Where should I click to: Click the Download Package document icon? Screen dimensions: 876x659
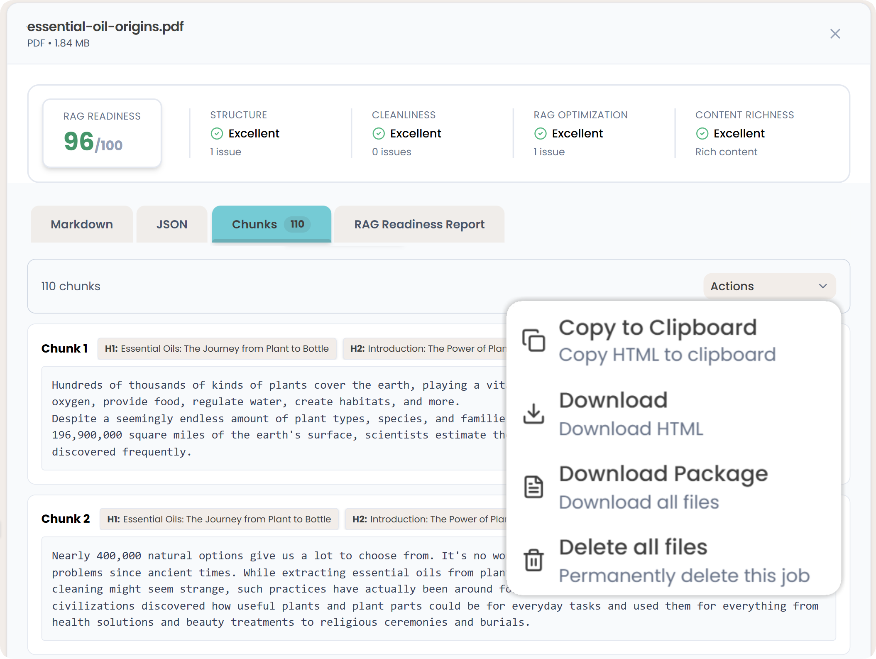[533, 487]
